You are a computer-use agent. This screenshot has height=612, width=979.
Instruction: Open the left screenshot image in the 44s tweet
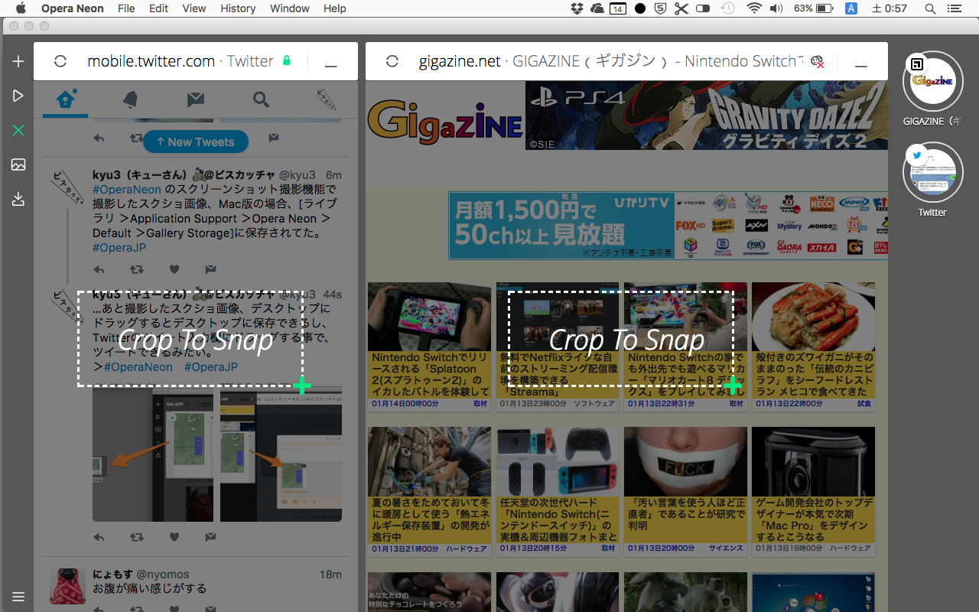tap(154, 454)
